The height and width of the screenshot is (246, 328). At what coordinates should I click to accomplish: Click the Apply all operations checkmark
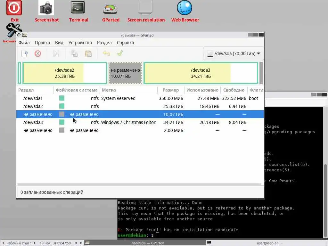(120, 53)
